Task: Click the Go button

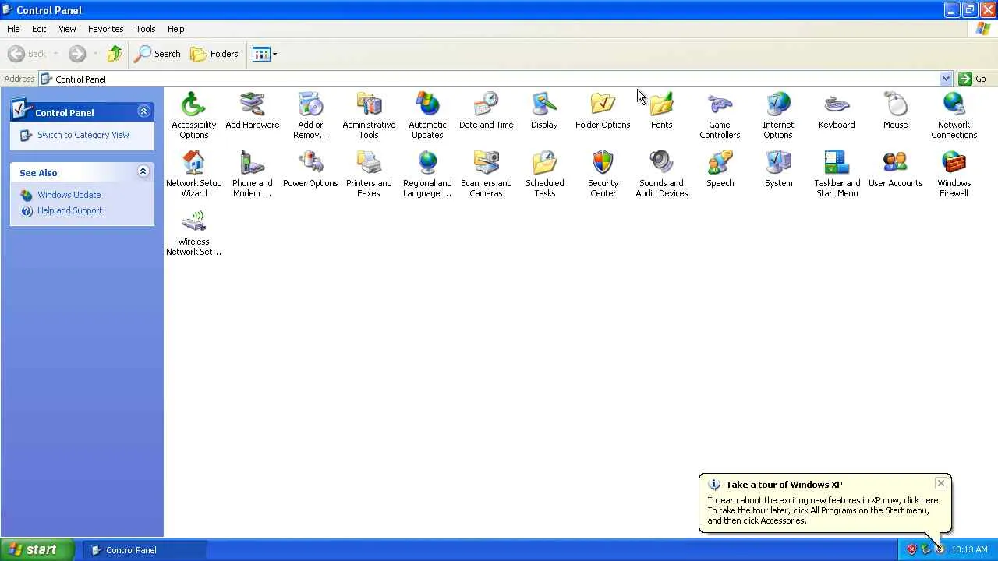Action: click(972, 79)
